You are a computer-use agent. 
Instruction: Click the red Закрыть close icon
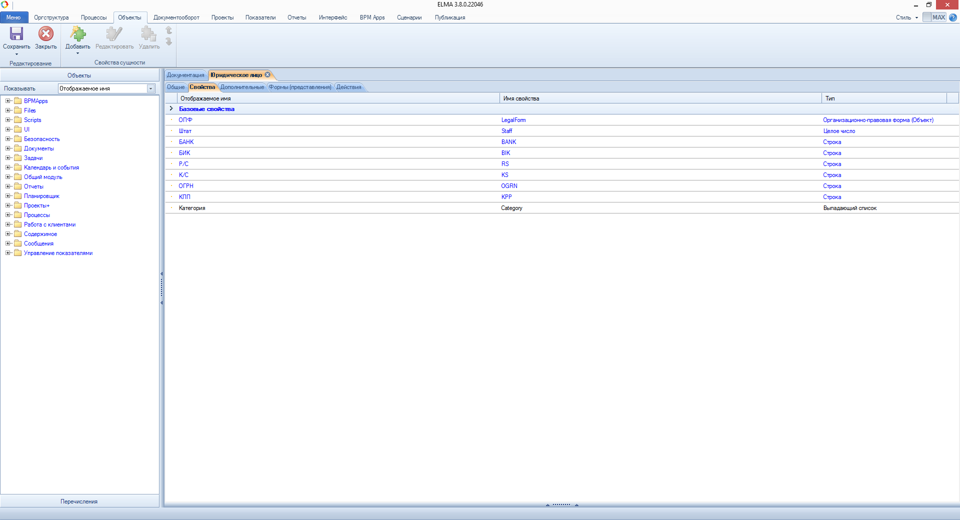pyautogui.click(x=45, y=33)
